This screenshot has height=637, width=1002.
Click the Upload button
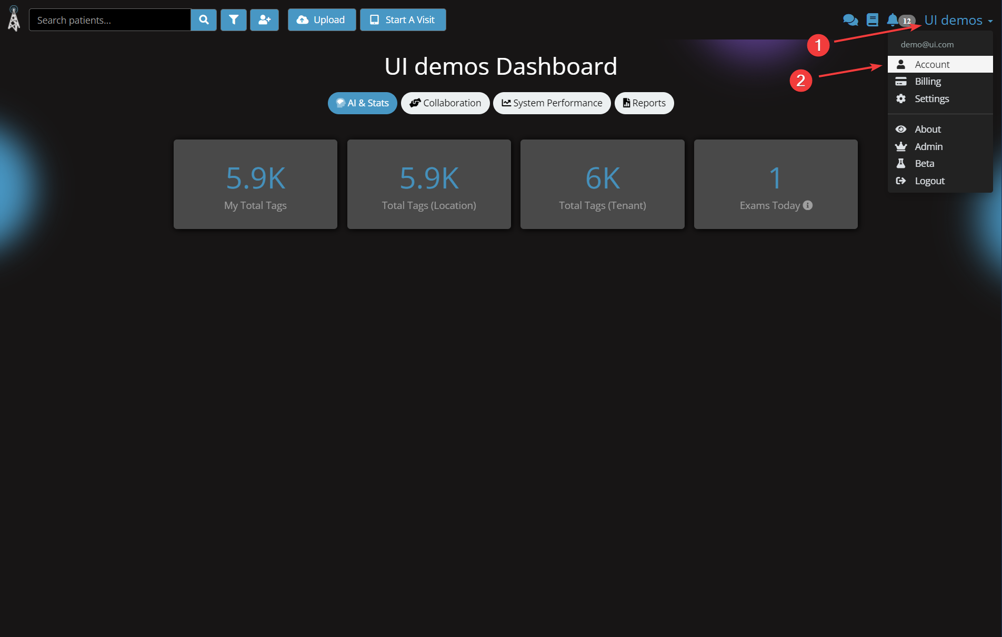tap(322, 20)
